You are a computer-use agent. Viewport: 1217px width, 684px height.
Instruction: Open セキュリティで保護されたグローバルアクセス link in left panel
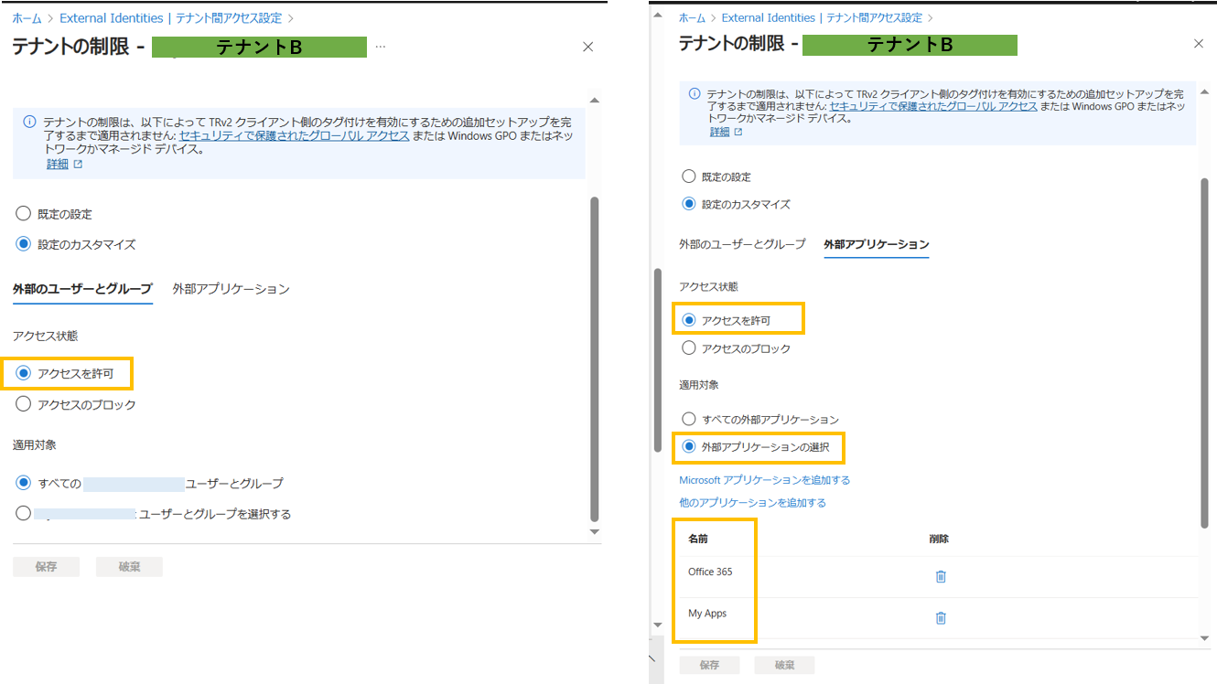click(x=294, y=135)
